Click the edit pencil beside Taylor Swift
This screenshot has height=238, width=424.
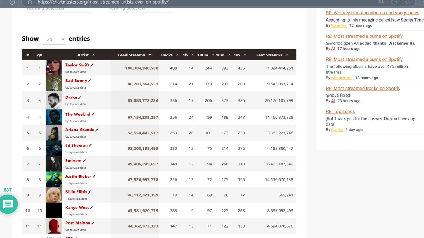click(92, 65)
